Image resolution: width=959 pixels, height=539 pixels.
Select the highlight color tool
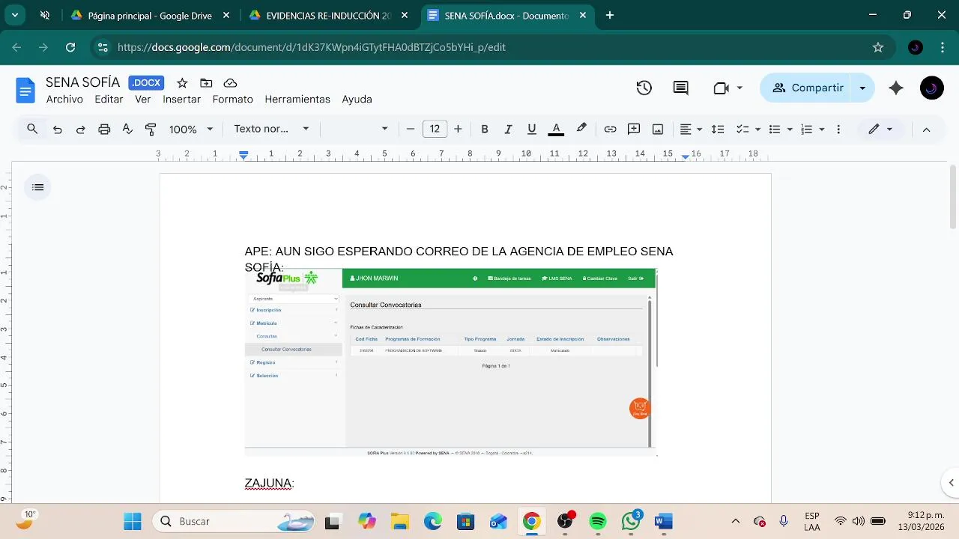click(581, 130)
